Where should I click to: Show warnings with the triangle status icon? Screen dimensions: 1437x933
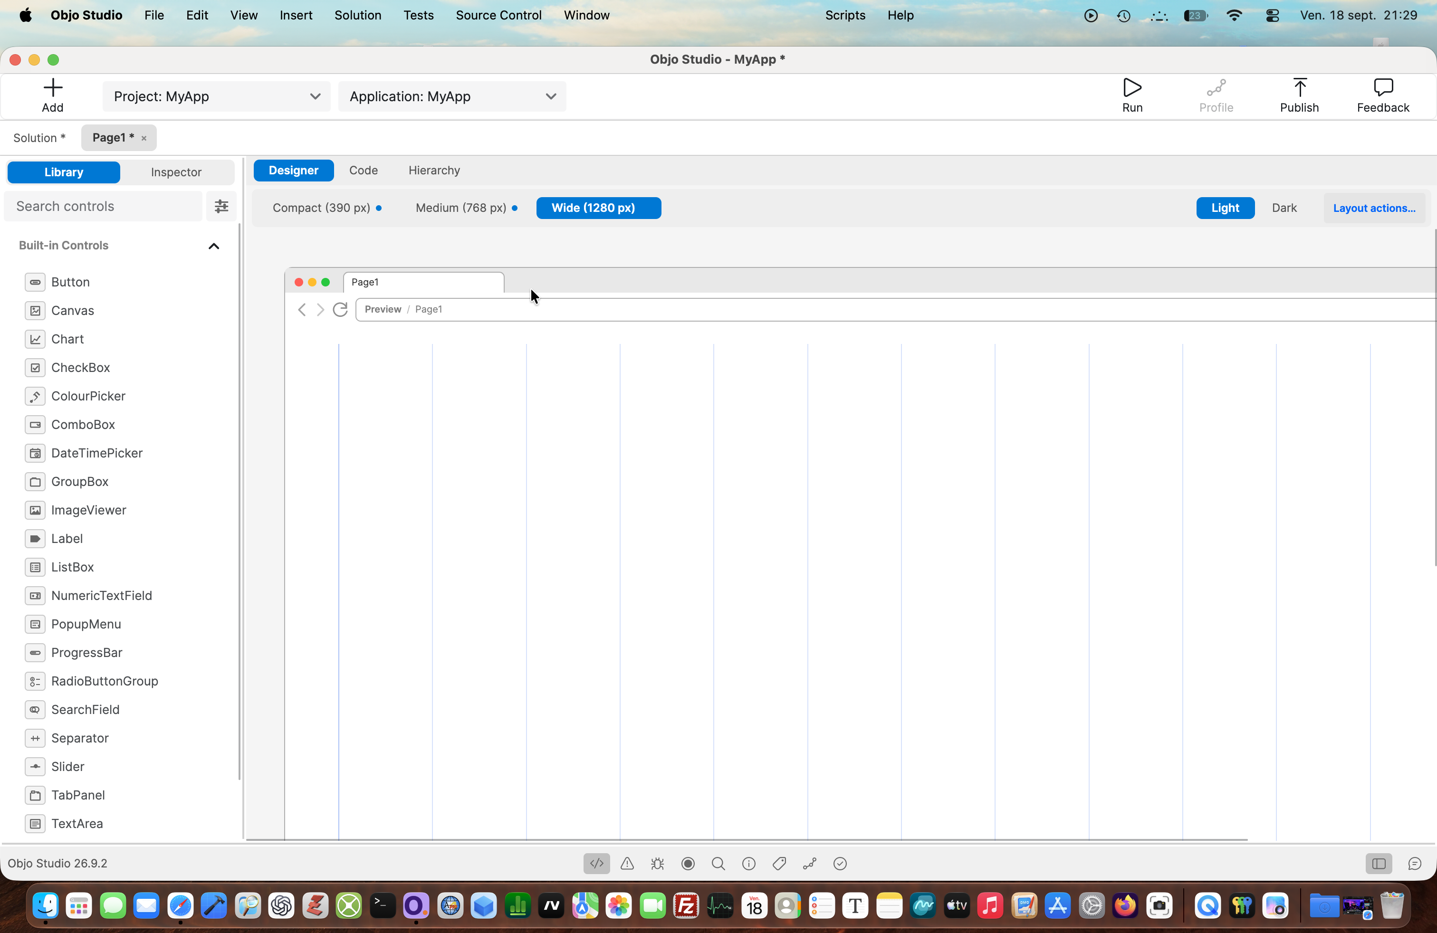[x=627, y=863]
